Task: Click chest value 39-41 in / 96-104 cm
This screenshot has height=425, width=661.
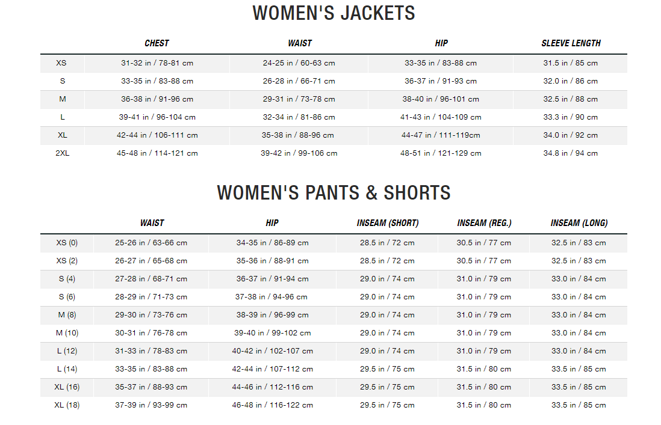Action: coord(157,117)
